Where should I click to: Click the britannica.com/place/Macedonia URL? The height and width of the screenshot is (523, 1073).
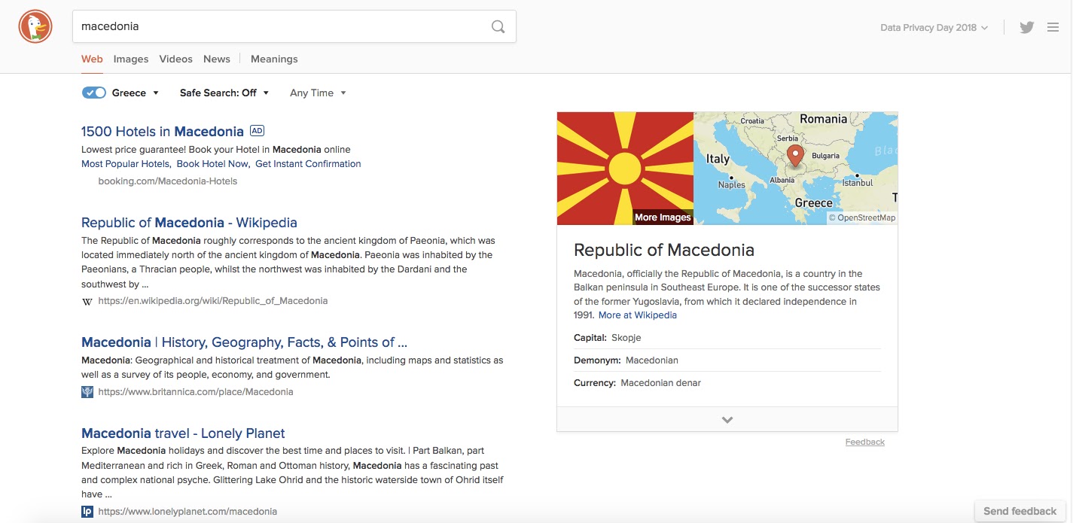tap(196, 392)
